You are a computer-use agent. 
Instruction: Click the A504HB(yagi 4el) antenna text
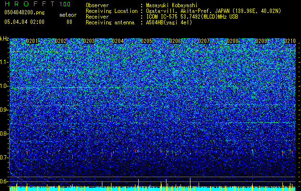click(169, 22)
